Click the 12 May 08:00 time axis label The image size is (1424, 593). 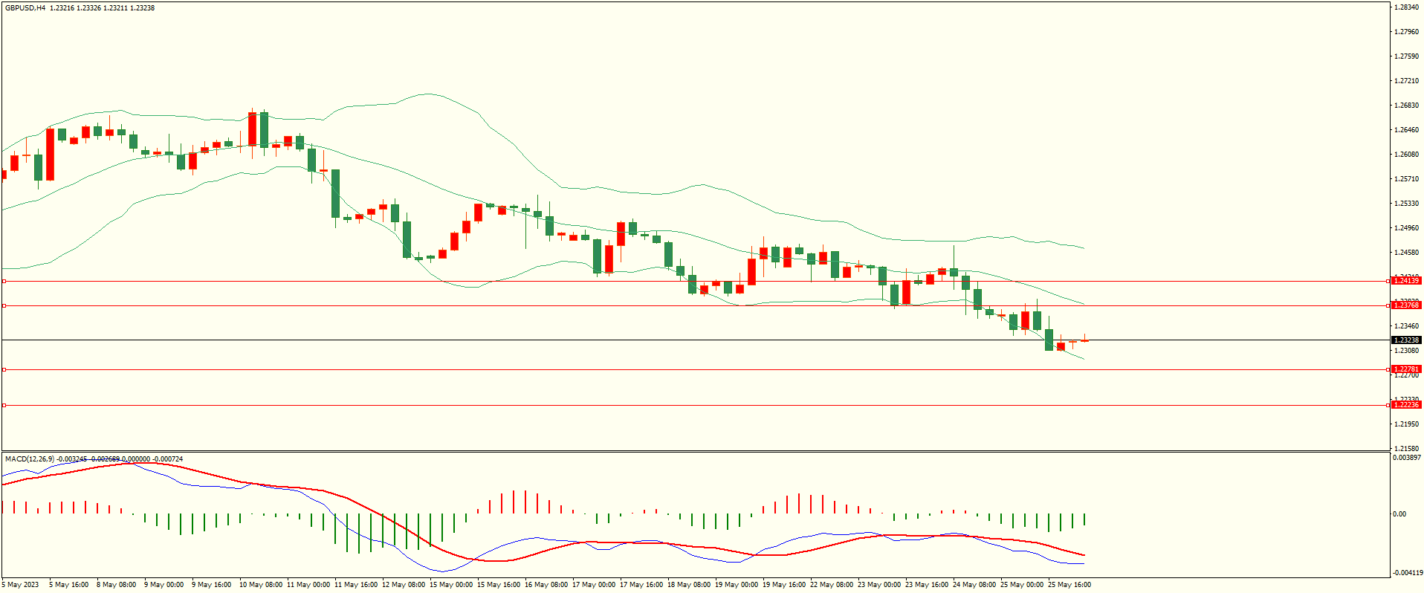coord(403,585)
